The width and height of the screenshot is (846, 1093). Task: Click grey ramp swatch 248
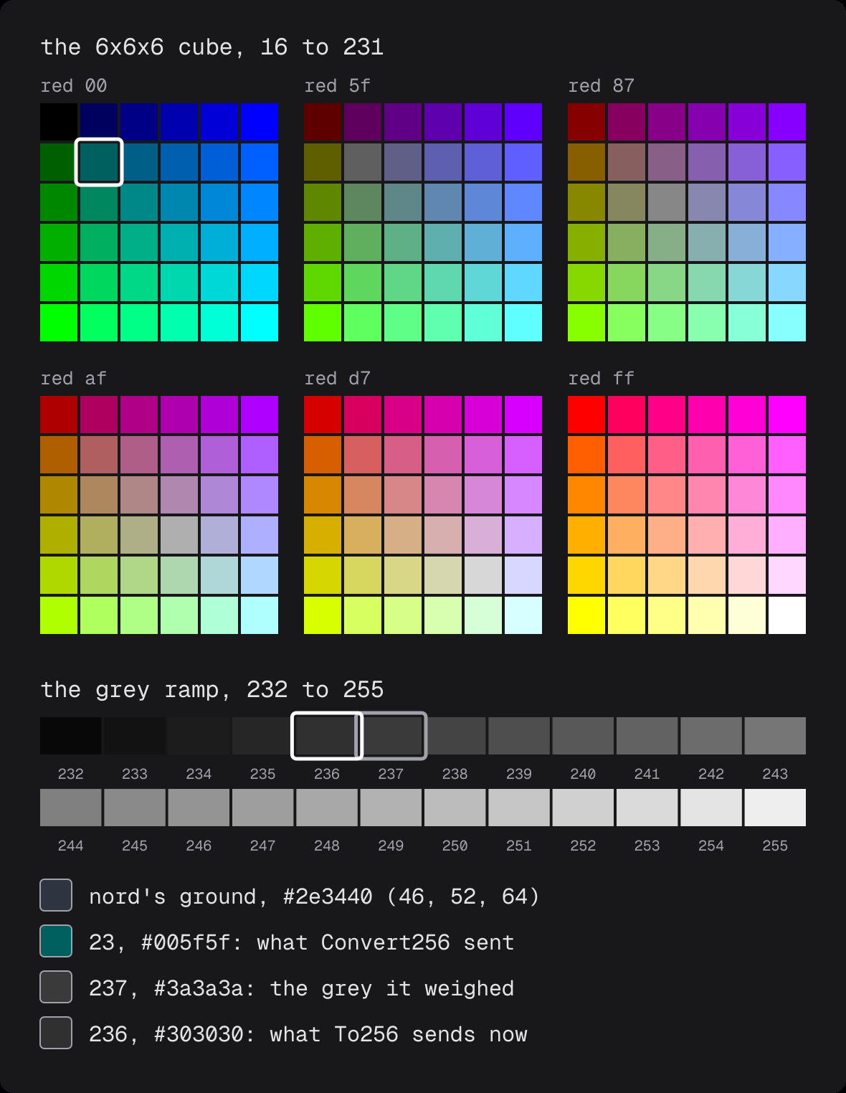(327, 808)
